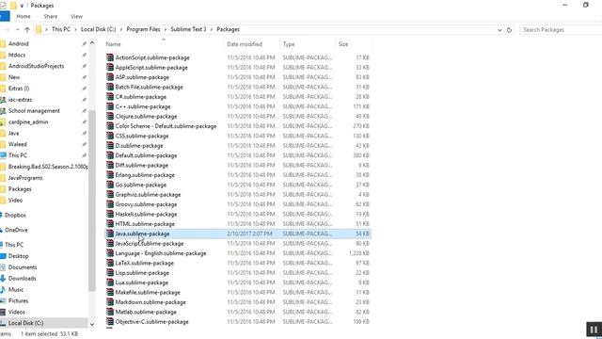Open the quick access toolbar dropdown arrow
Screen dimensions: 602x339
pyautogui.click(x=22, y=6)
